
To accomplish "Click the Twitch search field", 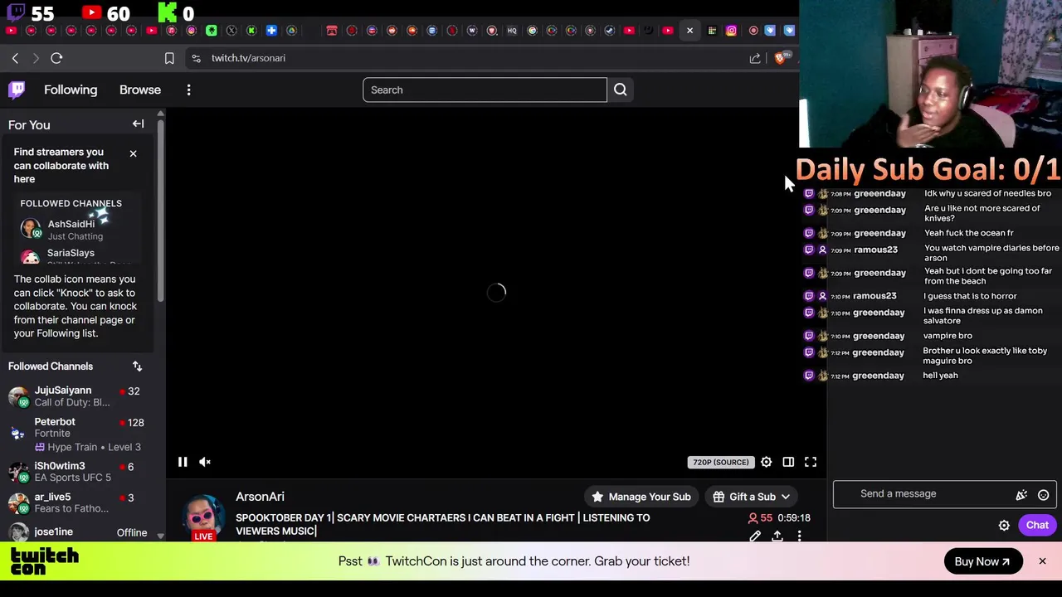I will click(485, 90).
